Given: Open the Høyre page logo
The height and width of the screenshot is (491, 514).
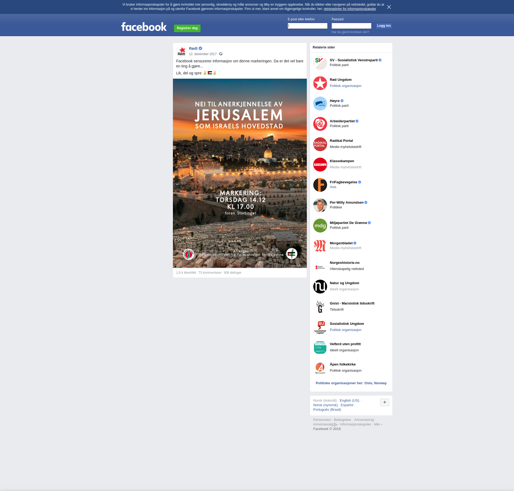Looking at the screenshot, I should point(320,104).
